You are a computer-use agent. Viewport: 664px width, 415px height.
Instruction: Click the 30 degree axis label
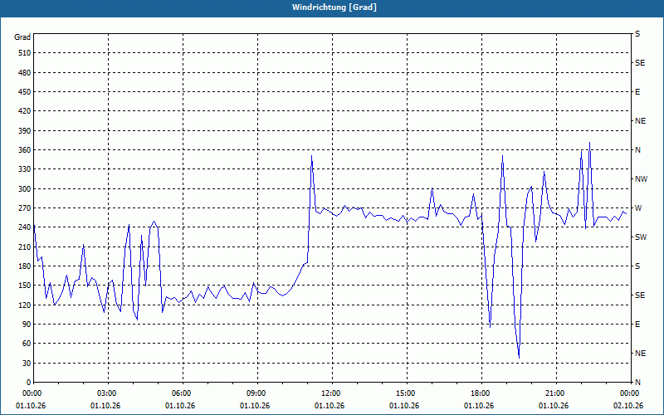coord(27,363)
